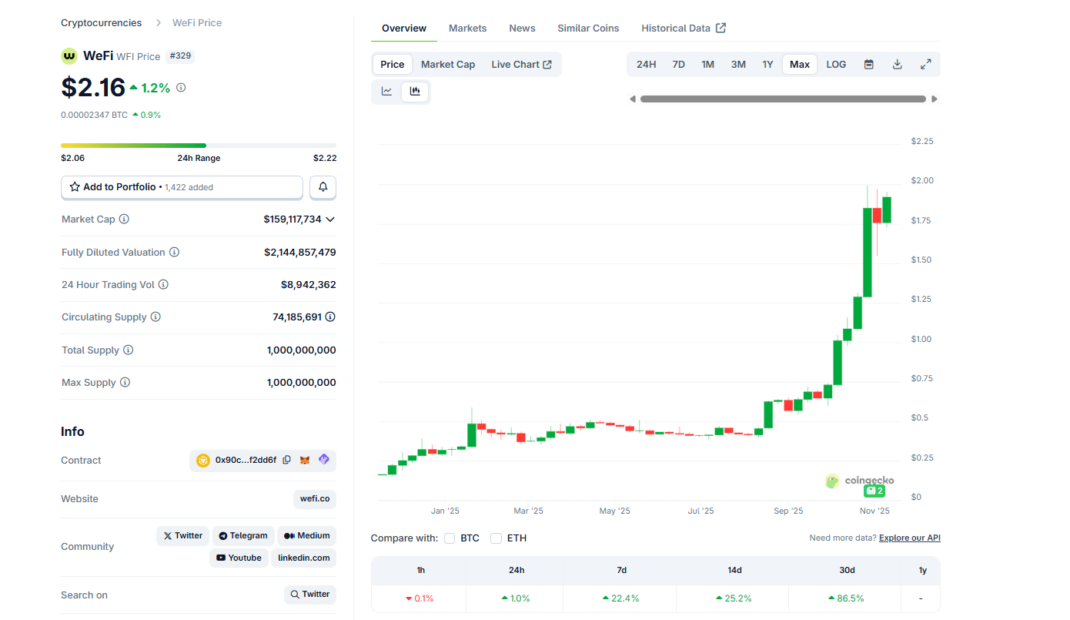This screenshot has height=620, width=1070.
Task: Download the chart data icon
Action: [897, 65]
